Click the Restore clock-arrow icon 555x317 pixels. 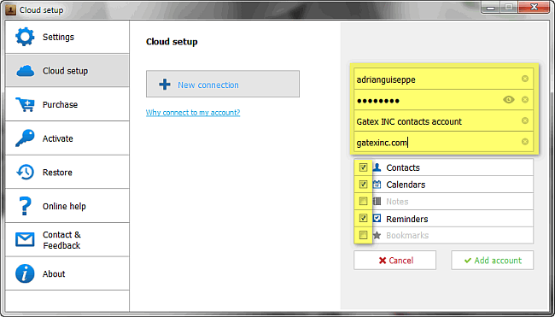25,172
